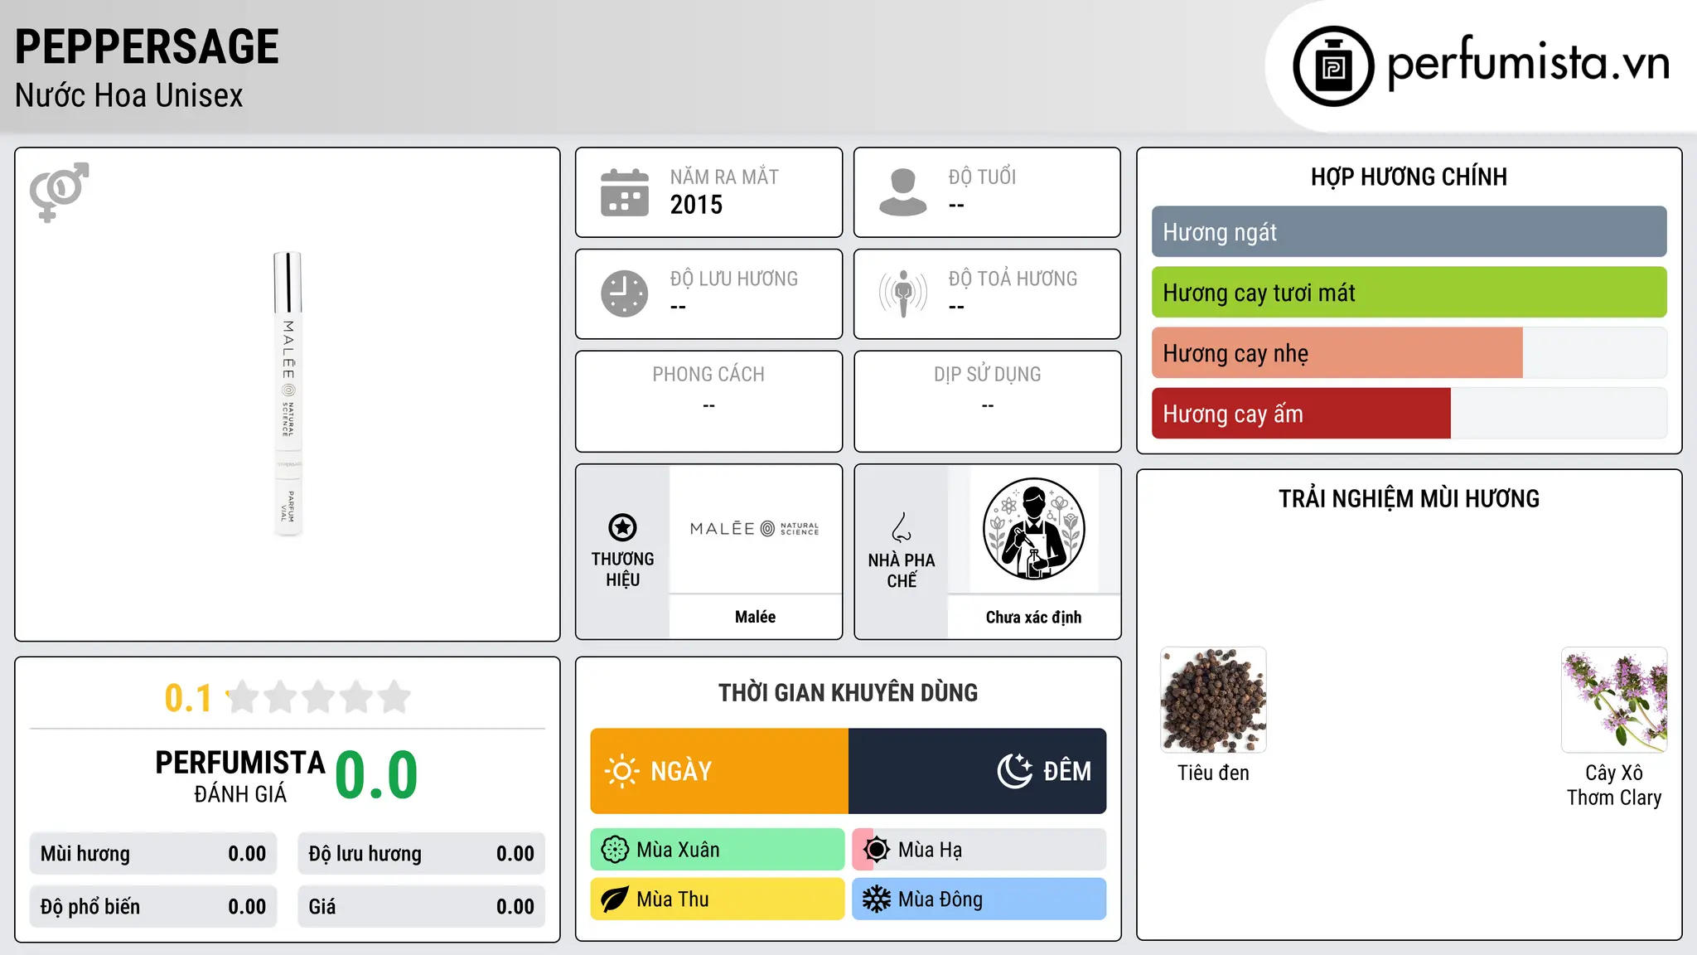
Task: Click the Phong cách card
Action: tap(708, 401)
